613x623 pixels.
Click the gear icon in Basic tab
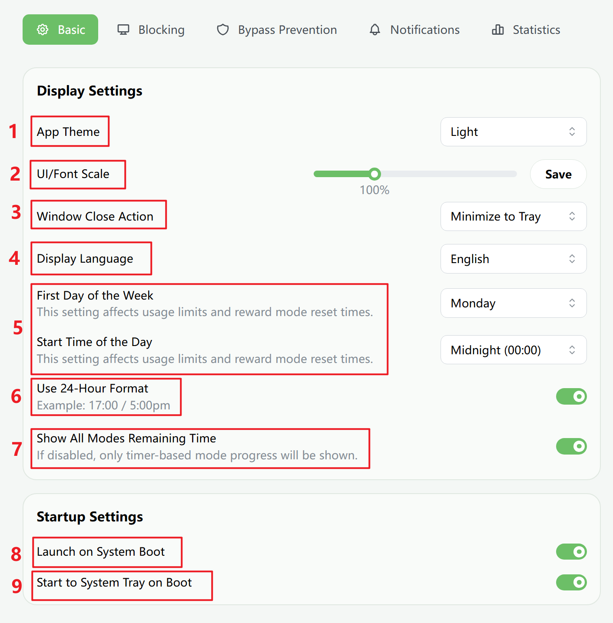pyautogui.click(x=43, y=30)
